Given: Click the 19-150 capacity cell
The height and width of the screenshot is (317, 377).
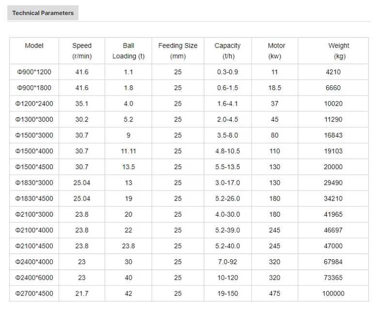Looking at the screenshot, I should click(227, 294).
